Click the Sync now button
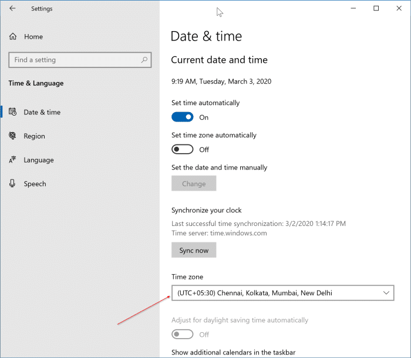The height and width of the screenshot is (358, 411). (x=194, y=250)
